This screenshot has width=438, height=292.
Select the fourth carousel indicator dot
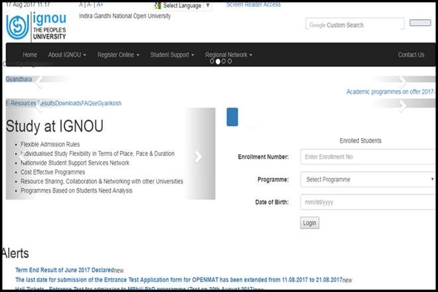tap(230, 61)
